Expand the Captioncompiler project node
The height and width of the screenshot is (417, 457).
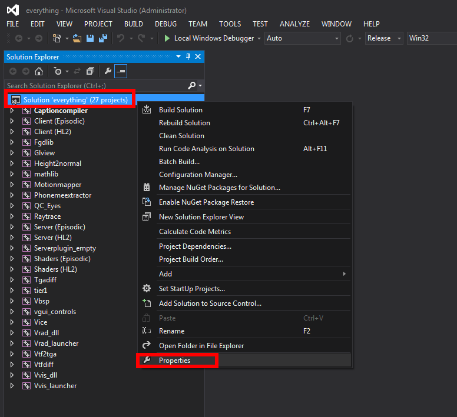pyautogui.click(x=12, y=111)
